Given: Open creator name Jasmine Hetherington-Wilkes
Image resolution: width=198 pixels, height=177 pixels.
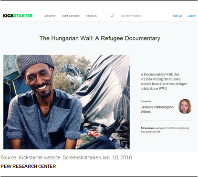Looking at the screenshot, I should click(x=157, y=109).
